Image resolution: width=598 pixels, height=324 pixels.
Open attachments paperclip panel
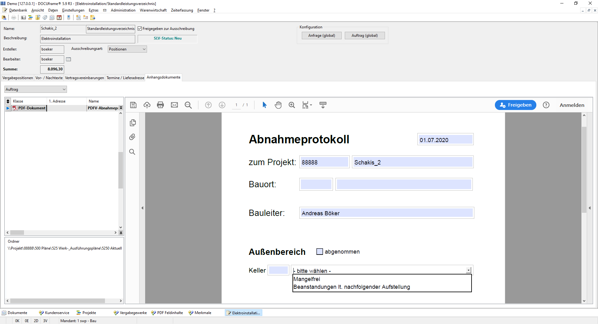[132, 137]
